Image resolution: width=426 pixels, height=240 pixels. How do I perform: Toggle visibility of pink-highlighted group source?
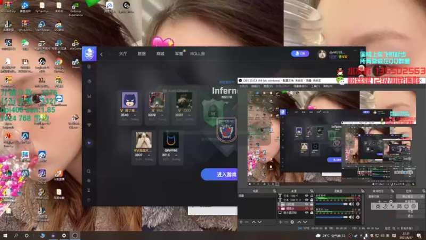307,209
